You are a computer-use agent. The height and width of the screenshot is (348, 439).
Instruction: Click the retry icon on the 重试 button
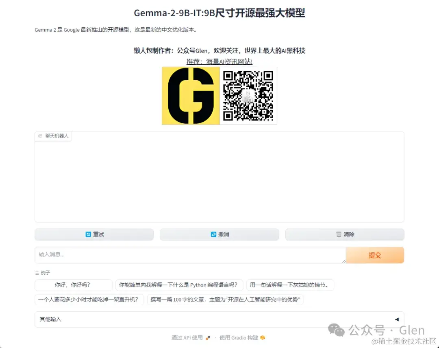point(87,234)
